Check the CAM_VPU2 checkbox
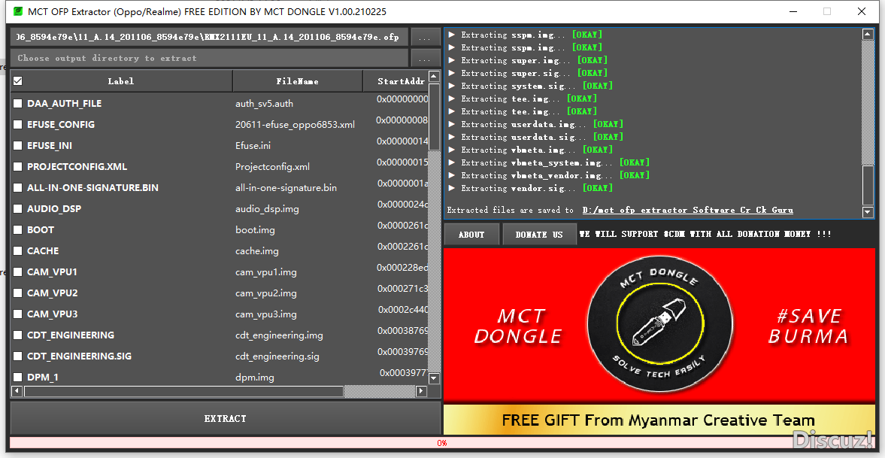Screen dimensions: 885x458 (x=18, y=293)
